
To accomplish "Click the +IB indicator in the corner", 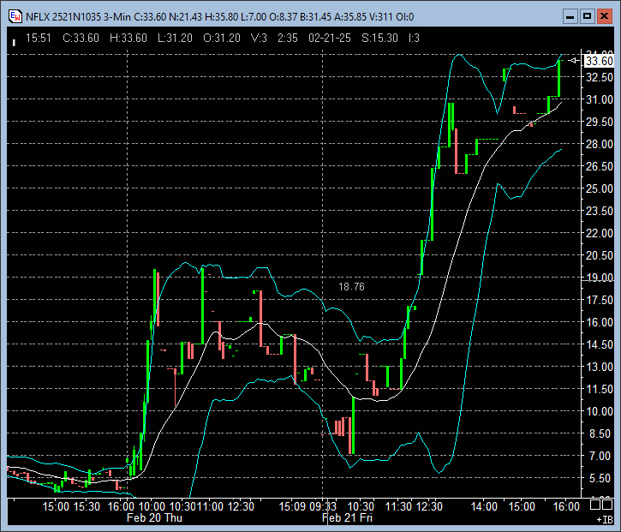I will 605,519.
